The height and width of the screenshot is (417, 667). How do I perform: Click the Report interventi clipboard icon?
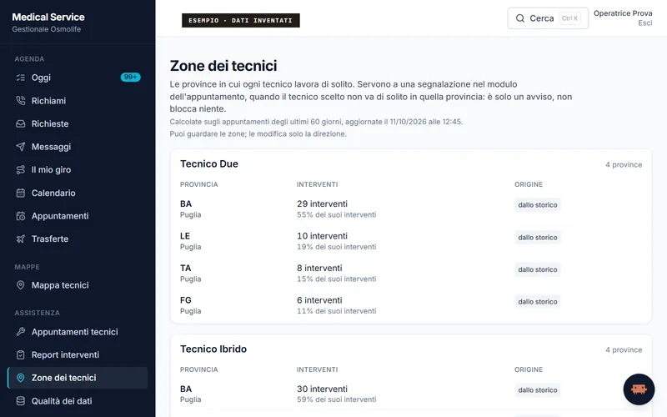pyautogui.click(x=20, y=354)
